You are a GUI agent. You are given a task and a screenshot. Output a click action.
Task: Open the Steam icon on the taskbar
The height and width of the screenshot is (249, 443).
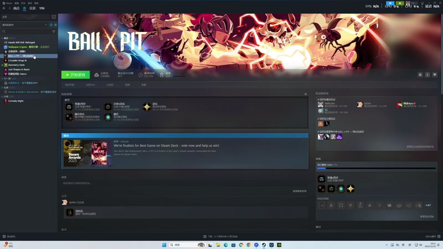[x=264, y=245]
